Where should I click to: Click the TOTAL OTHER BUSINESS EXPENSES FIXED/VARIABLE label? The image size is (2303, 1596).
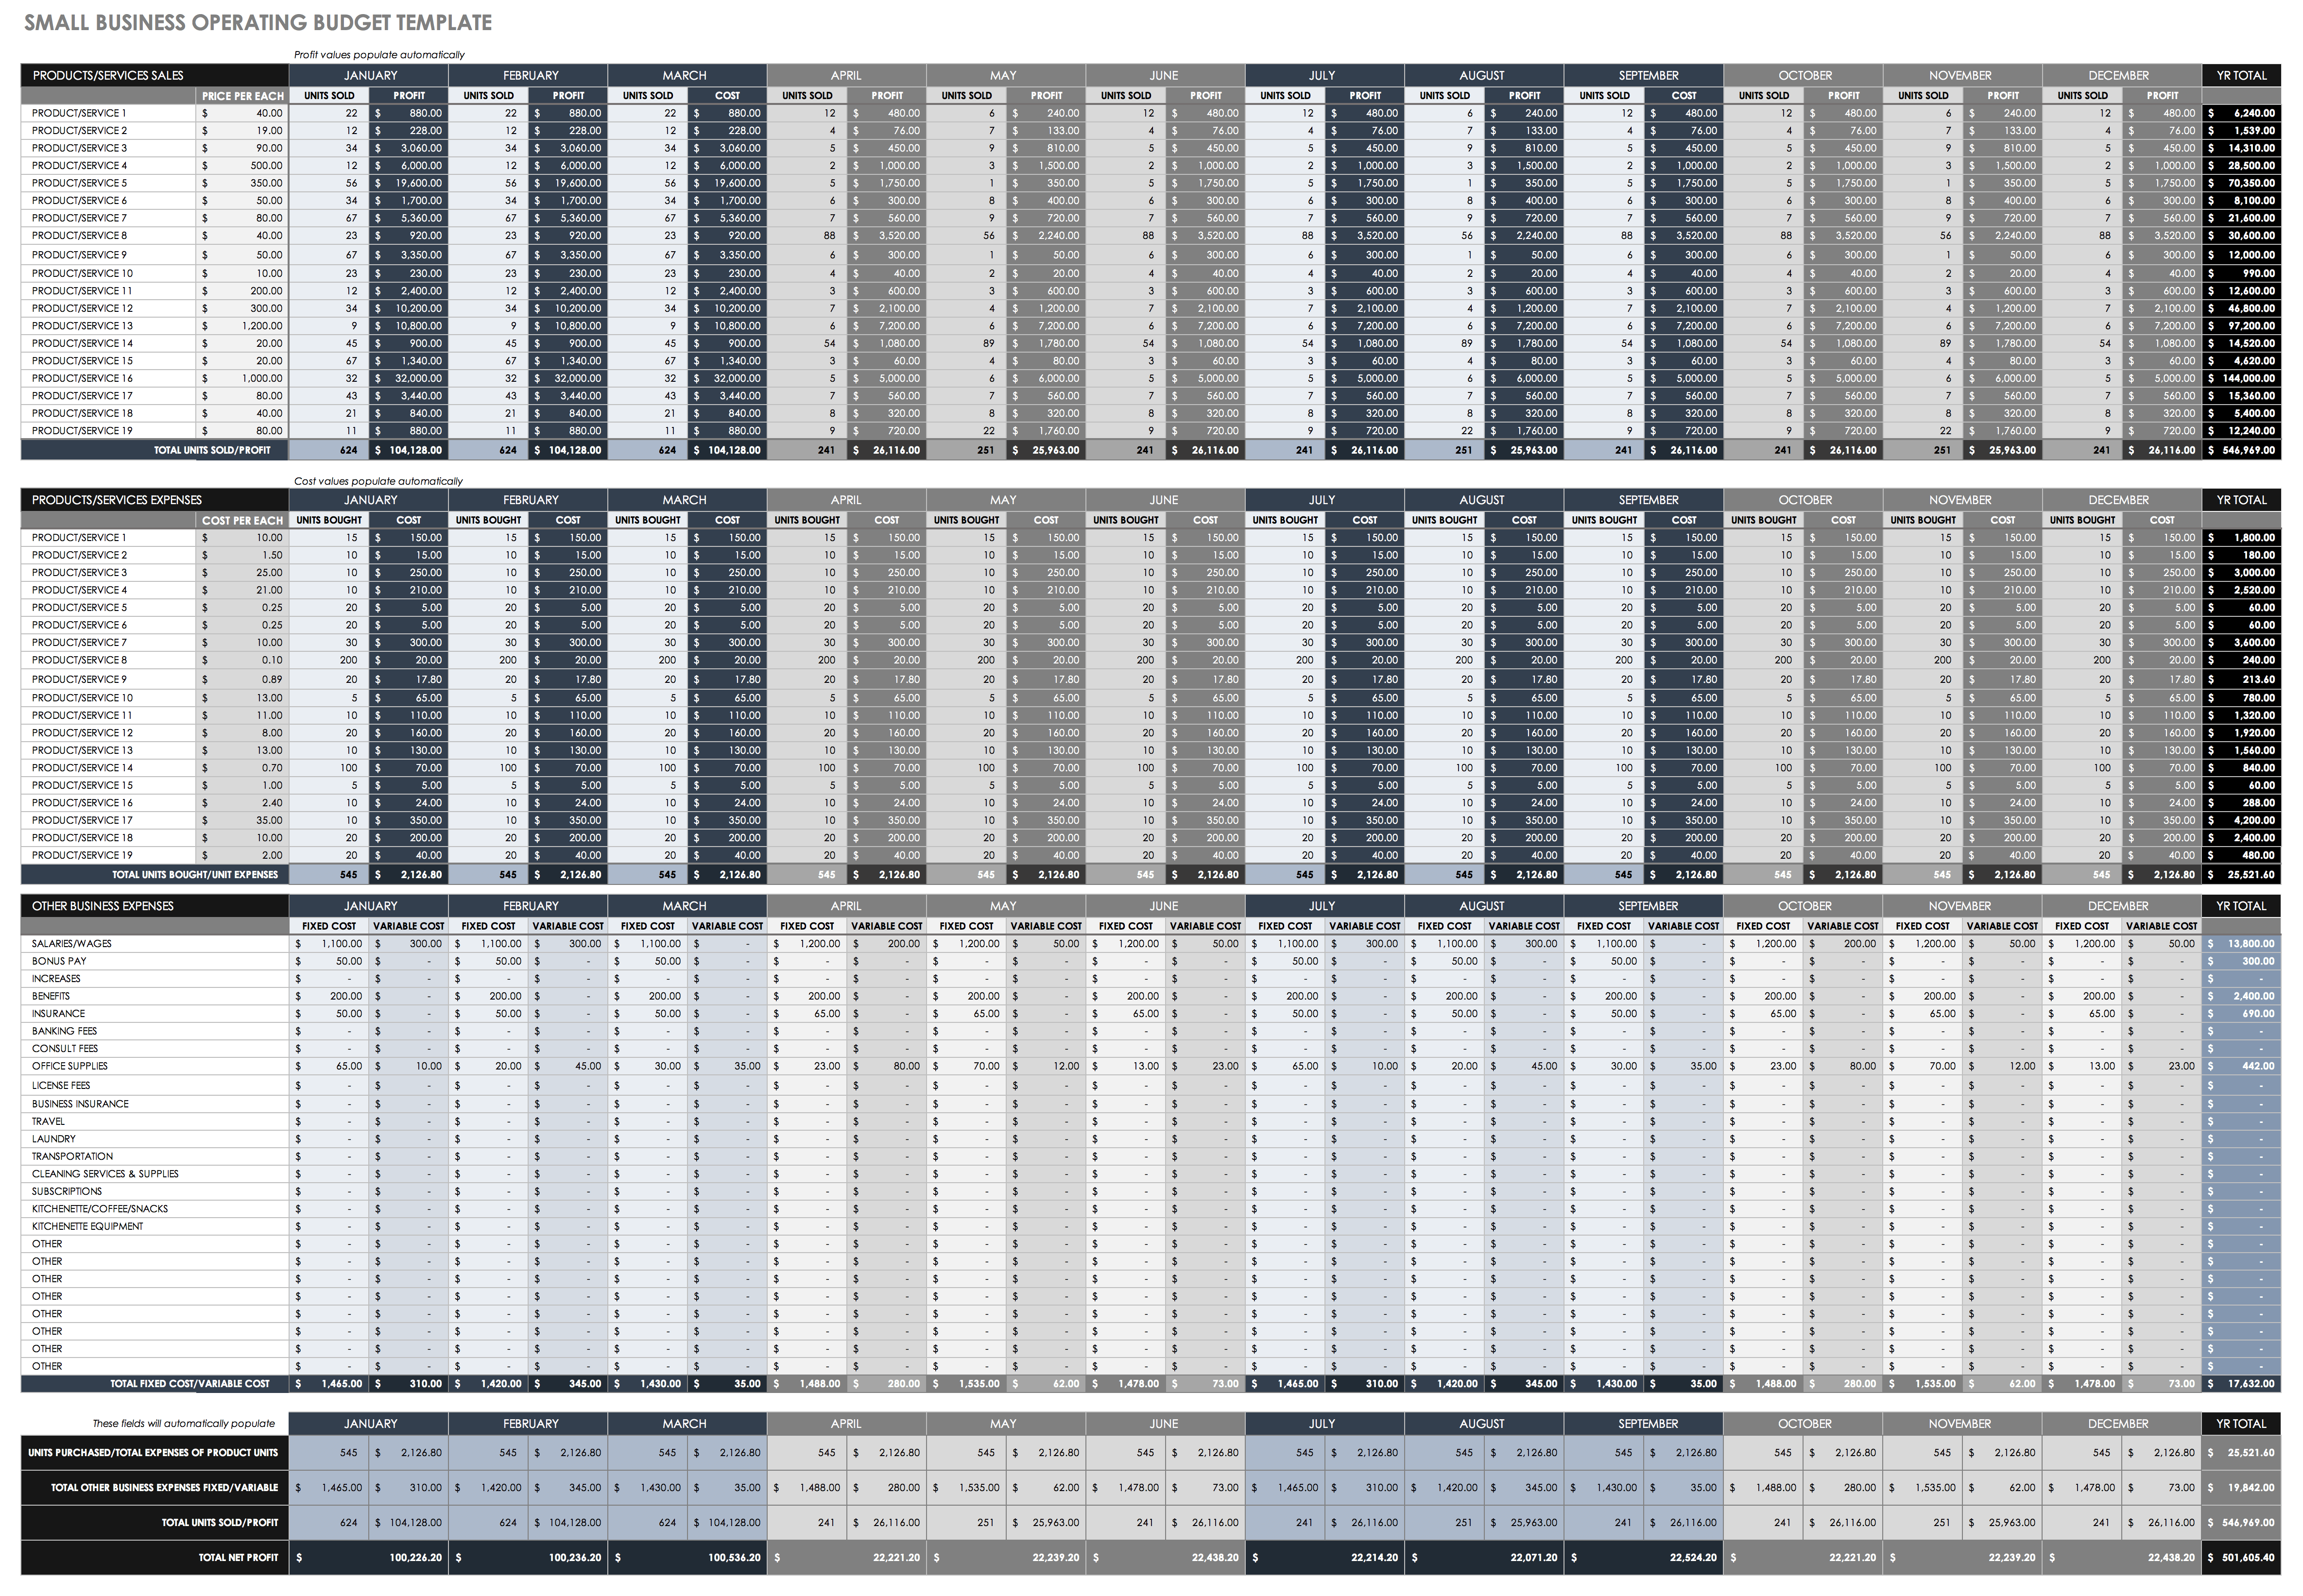pyautogui.click(x=155, y=1488)
